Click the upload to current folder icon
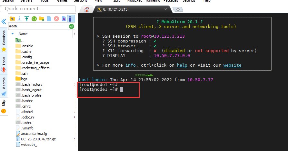 (26, 19)
